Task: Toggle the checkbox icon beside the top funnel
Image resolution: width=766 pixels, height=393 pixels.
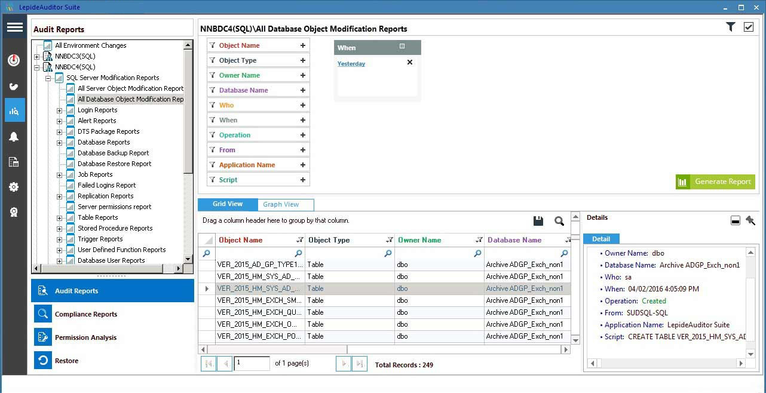Action: pos(748,27)
